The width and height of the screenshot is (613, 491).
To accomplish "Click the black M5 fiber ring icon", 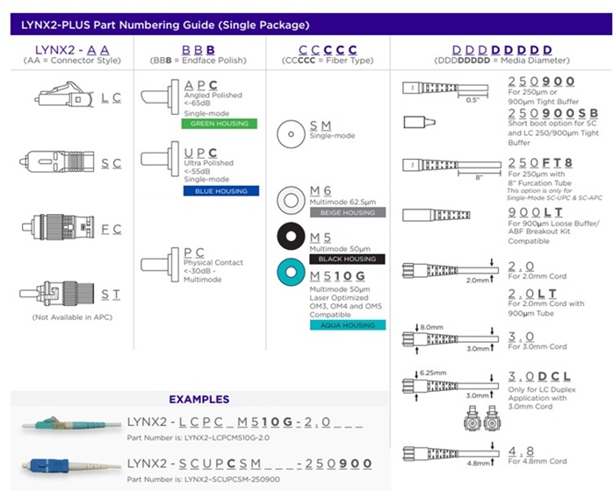I will point(289,240).
